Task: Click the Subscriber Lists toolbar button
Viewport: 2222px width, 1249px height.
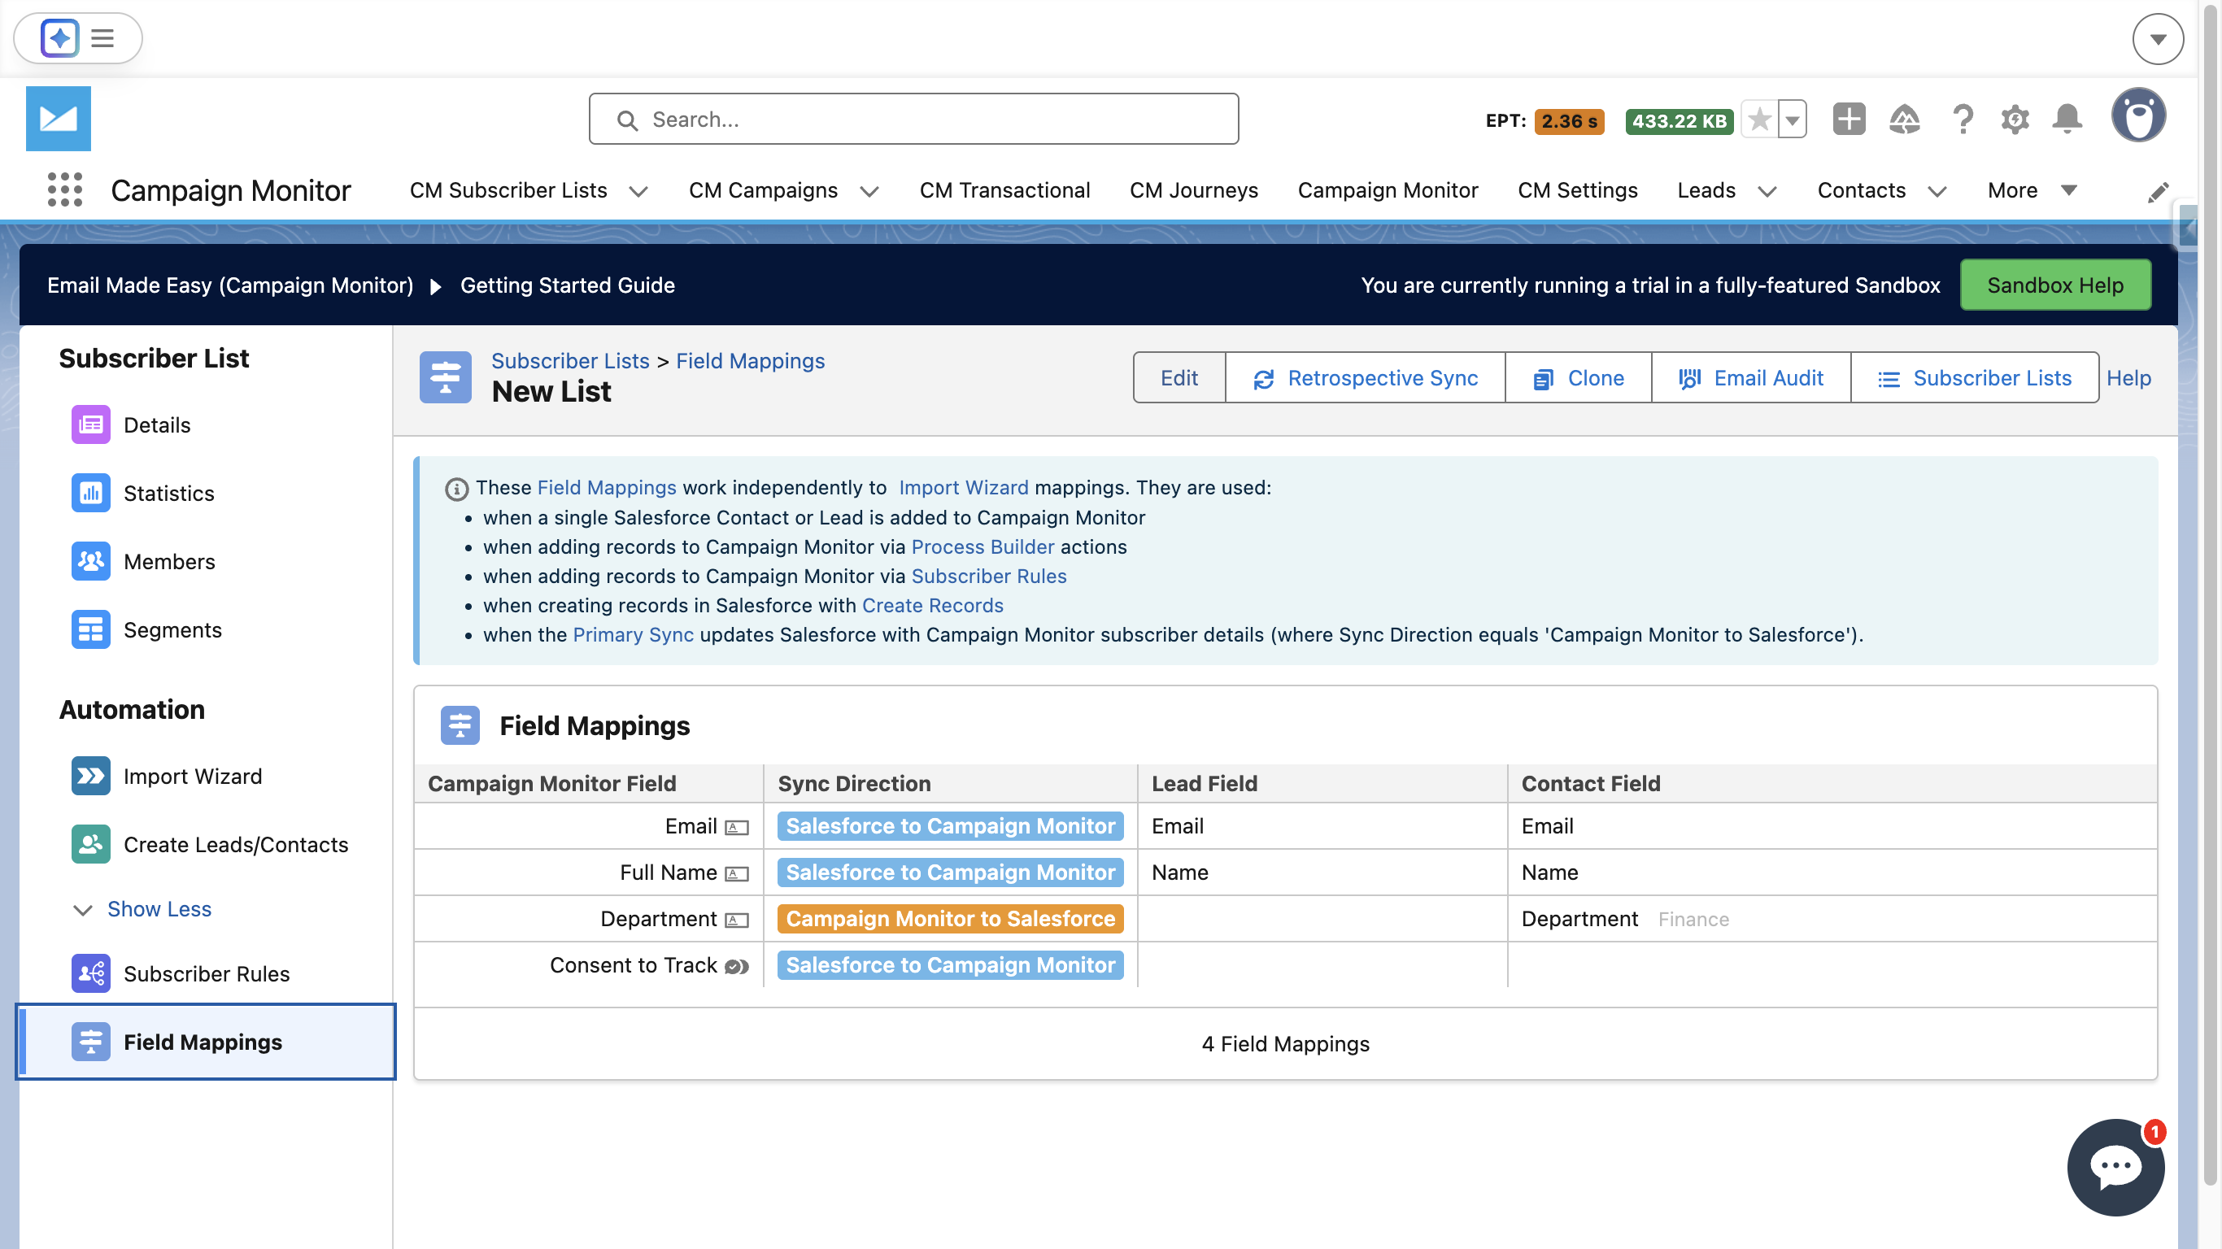Action: (1975, 377)
